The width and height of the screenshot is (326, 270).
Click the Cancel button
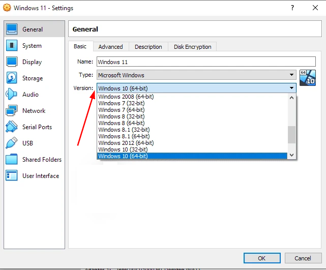point(303,258)
